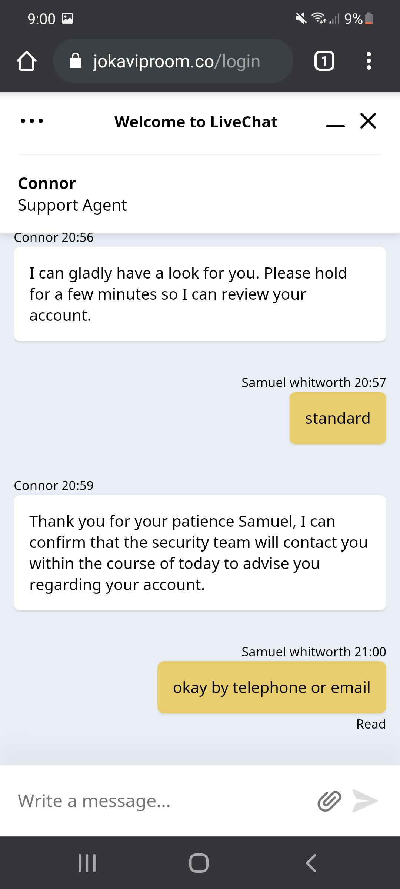This screenshot has height=889, width=400.
Task: Tap the 'I can gladly have a look' message
Action: click(200, 294)
